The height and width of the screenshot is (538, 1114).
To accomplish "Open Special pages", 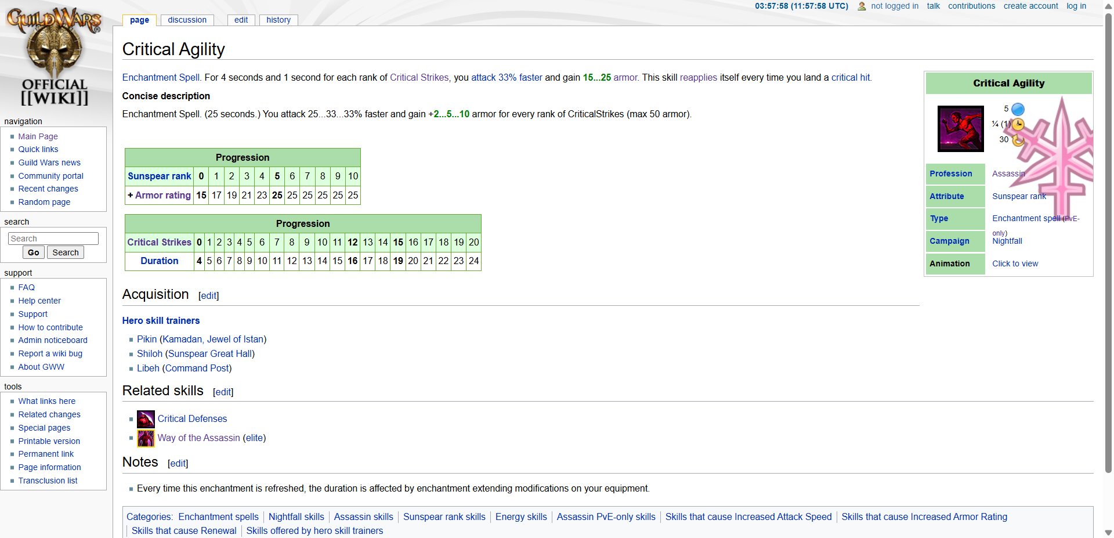I will (x=44, y=428).
